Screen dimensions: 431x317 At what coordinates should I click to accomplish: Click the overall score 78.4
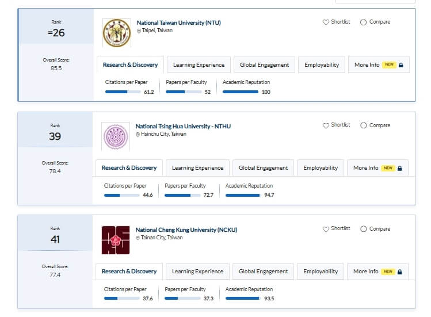point(55,171)
